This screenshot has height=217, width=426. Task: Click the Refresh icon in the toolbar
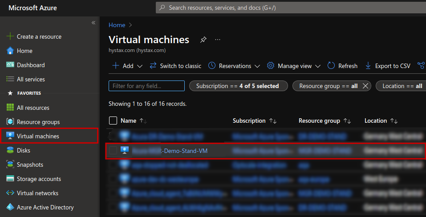coord(331,66)
